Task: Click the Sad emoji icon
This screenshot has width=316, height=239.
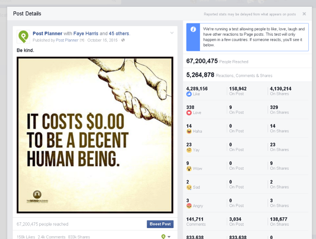Action: pyautogui.click(x=189, y=187)
